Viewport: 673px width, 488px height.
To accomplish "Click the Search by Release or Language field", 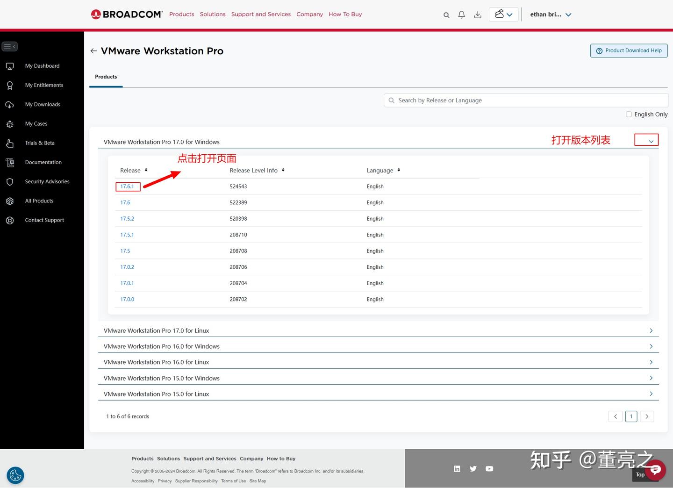I will [526, 100].
